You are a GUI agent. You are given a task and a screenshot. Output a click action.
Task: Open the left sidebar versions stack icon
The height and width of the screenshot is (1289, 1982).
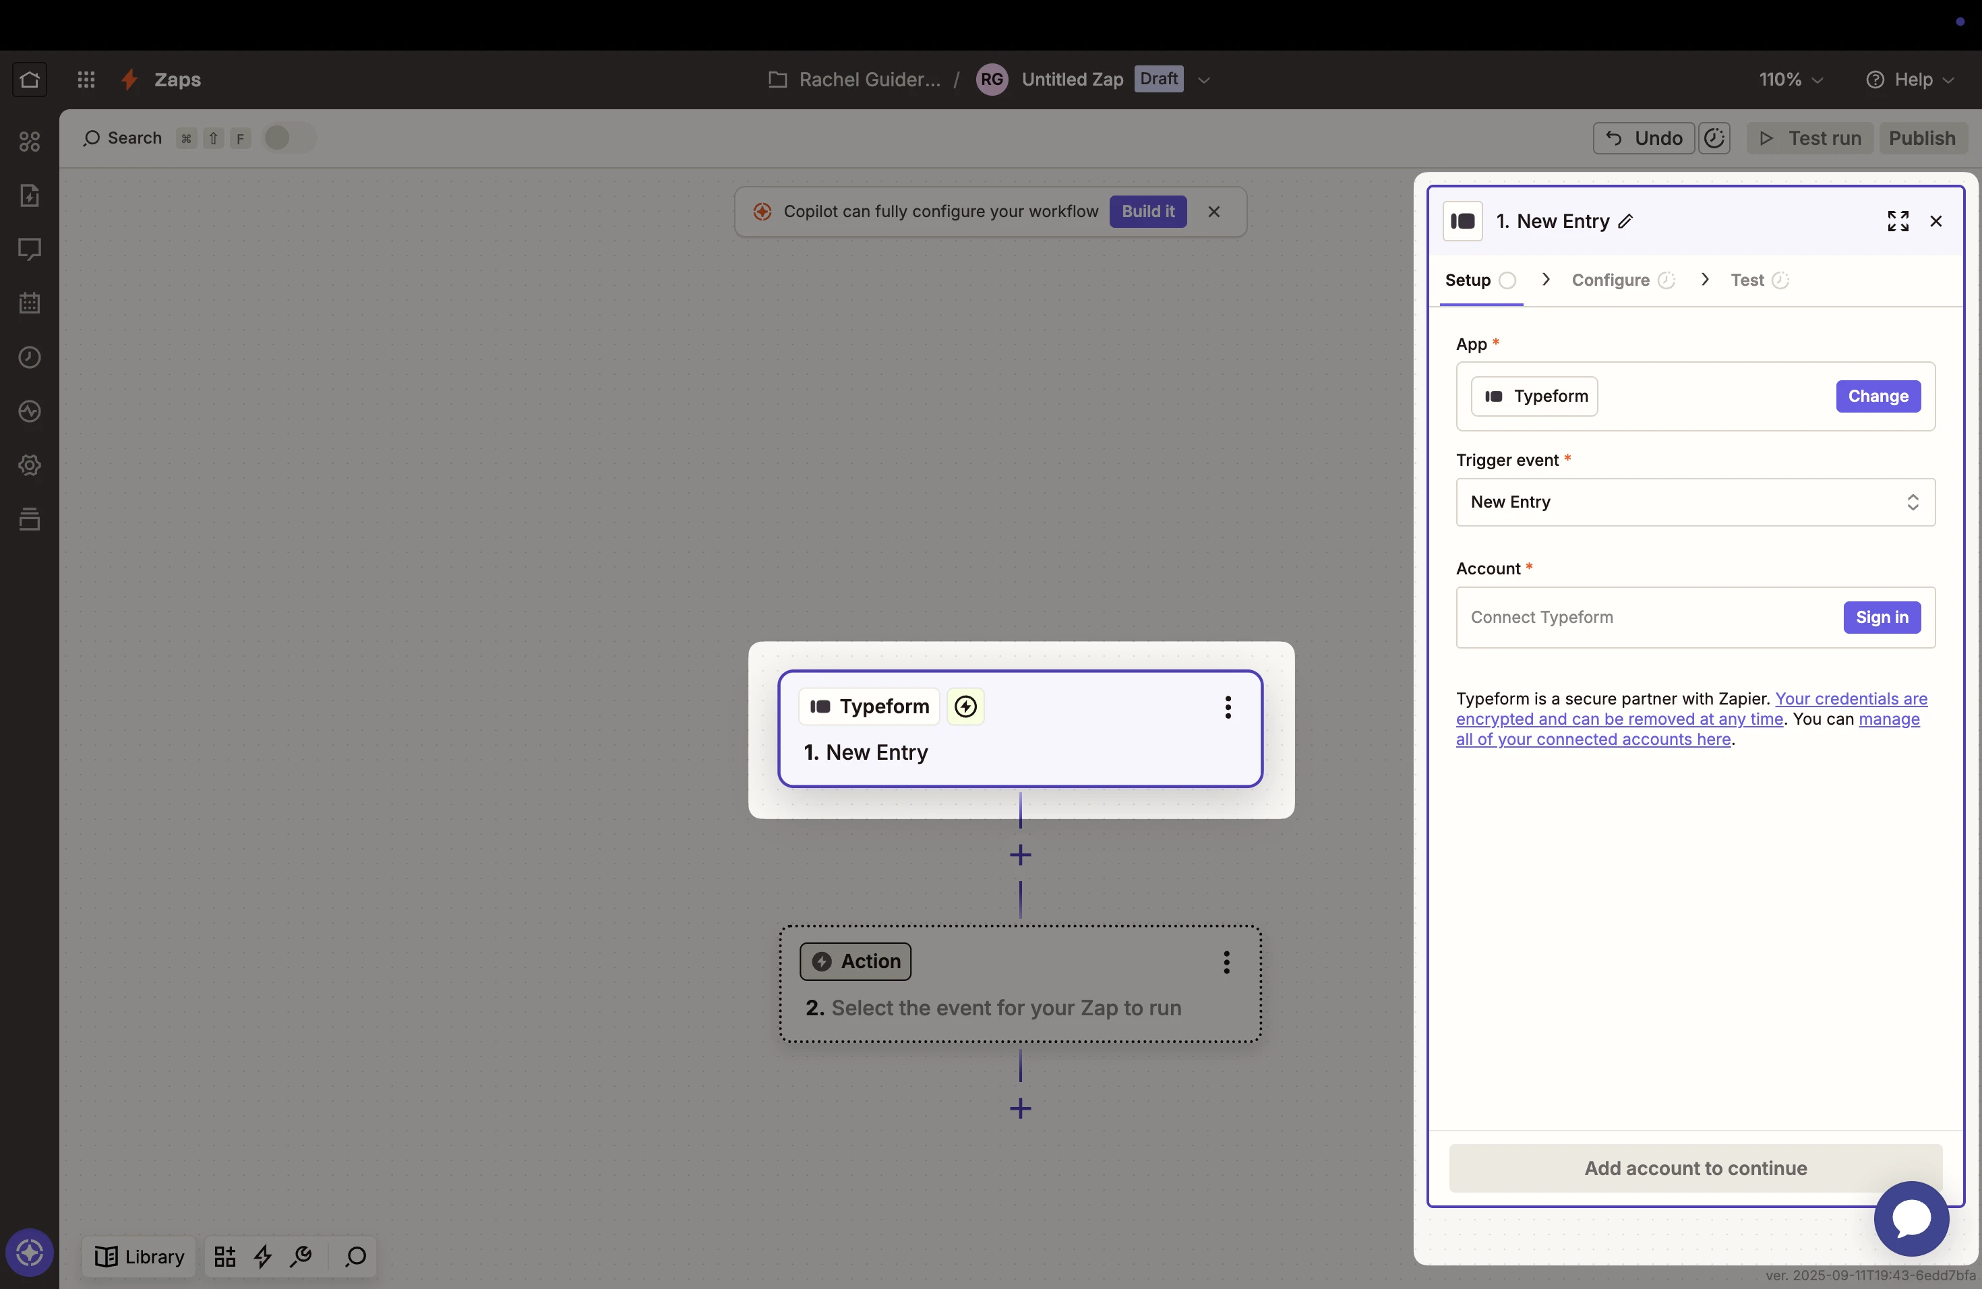point(29,520)
